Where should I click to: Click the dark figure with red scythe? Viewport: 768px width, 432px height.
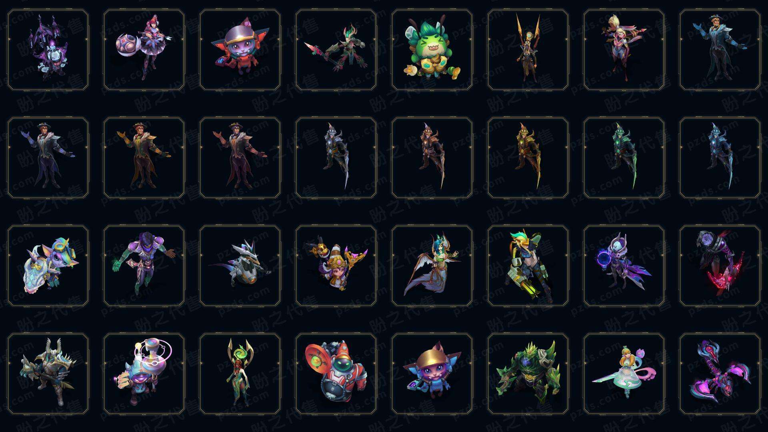pos(720,266)
